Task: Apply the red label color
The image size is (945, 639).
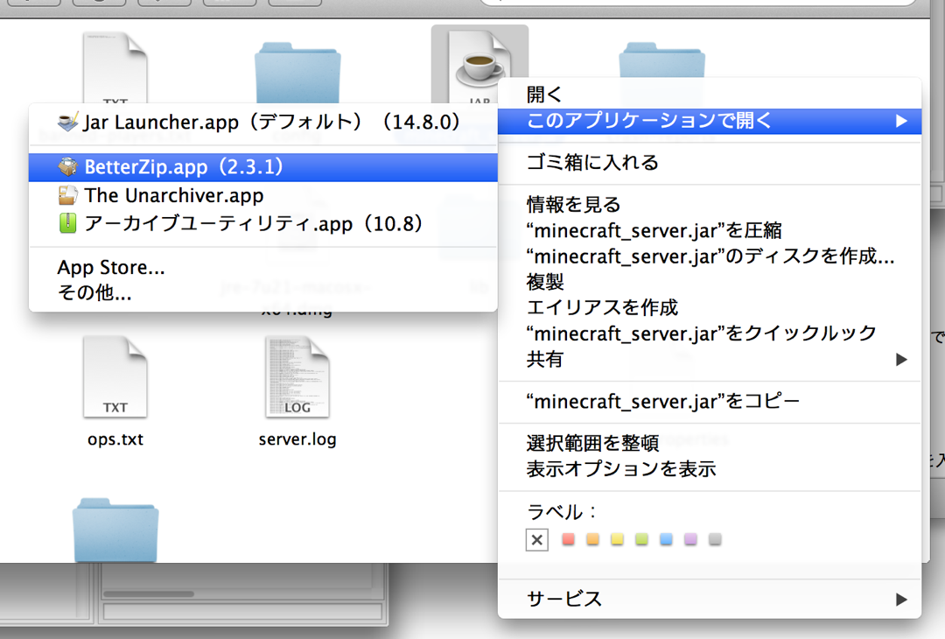Action: click(x=568, y=539)
